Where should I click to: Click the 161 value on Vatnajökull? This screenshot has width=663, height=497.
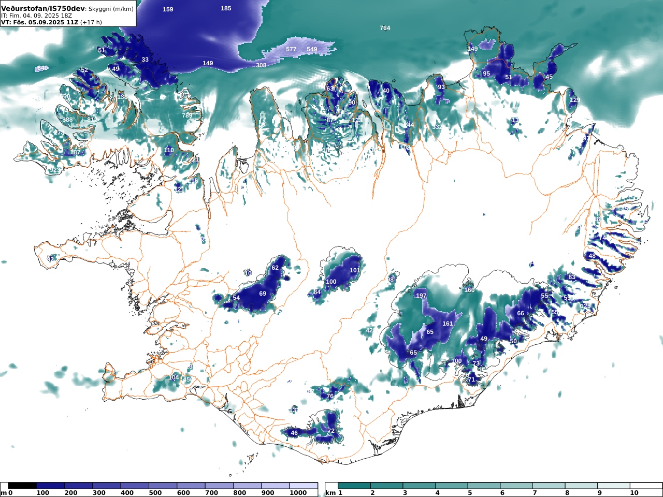[x=448, y=324]
